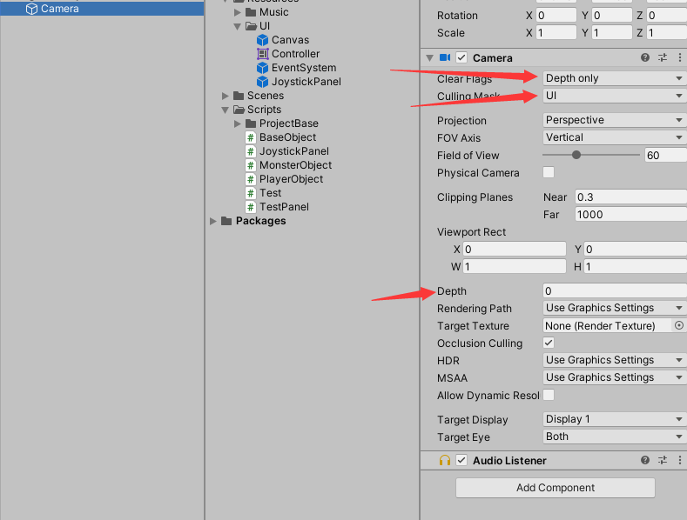Click the EventSystem prefab icon

[x=262, y=68]
